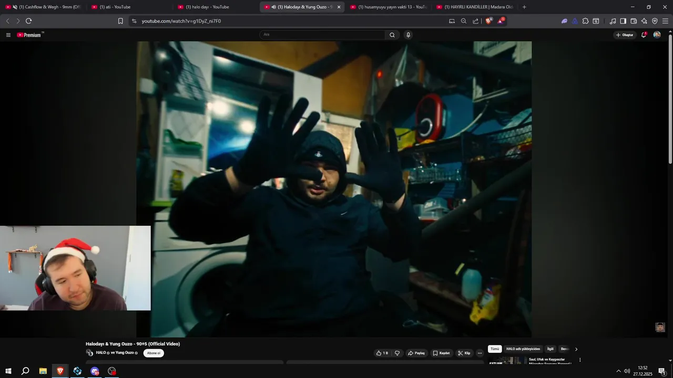Click the YouTube search box

coord(322,35)
